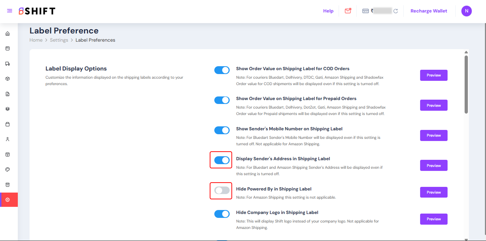Screen dimensions: 486x241
Task: Click the truck shipments icon in sidebar
Action: pos(7,64)
